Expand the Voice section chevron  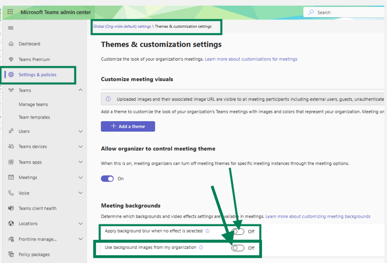(x=80, y=193)
